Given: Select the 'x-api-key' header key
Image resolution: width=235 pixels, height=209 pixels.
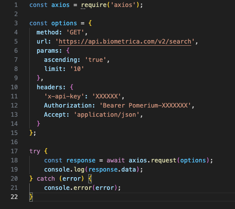Looking at the screenshot, I should tap(65, 96).
